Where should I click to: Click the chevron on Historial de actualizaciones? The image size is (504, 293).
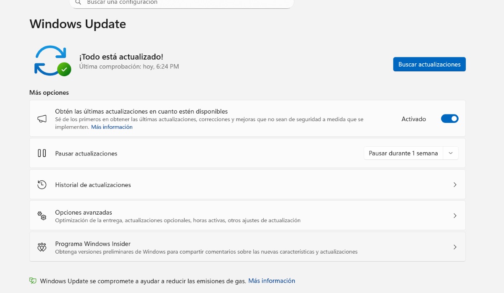pos(455,184)
